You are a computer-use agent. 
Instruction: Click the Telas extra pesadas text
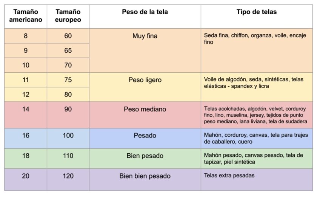[229, 176]
